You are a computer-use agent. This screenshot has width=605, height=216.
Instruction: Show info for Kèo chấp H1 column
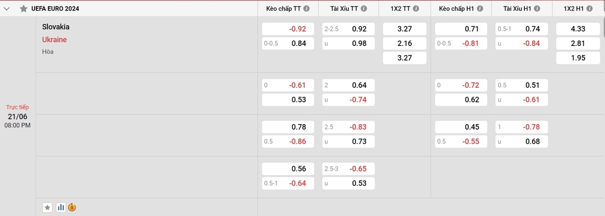[x=480, y=9]
